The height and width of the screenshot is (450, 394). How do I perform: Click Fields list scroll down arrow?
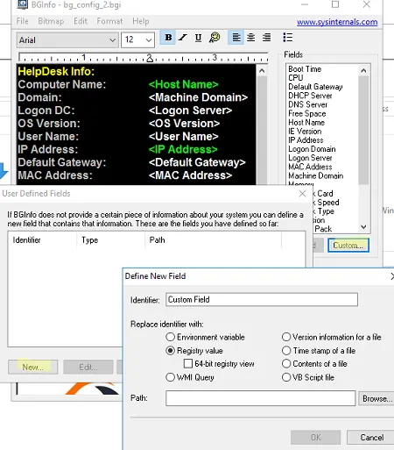point(363,227)
